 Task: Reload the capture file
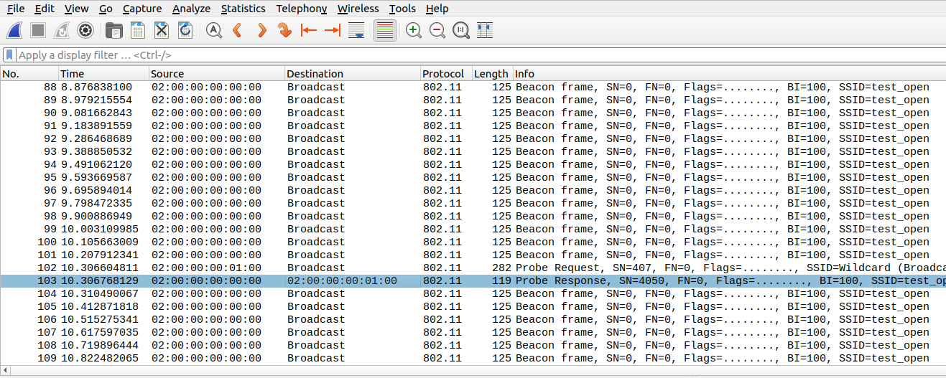[x=185, y=30]
